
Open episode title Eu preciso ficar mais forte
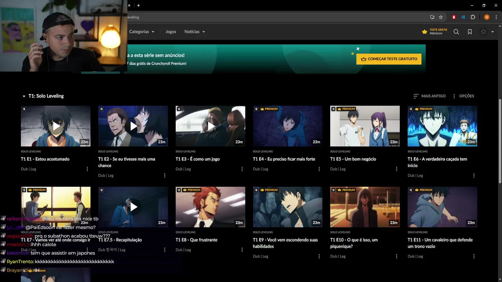coord(284,159)
